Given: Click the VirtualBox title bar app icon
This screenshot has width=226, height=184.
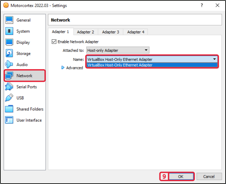Looking at the screenshot, I should point(6,5).
